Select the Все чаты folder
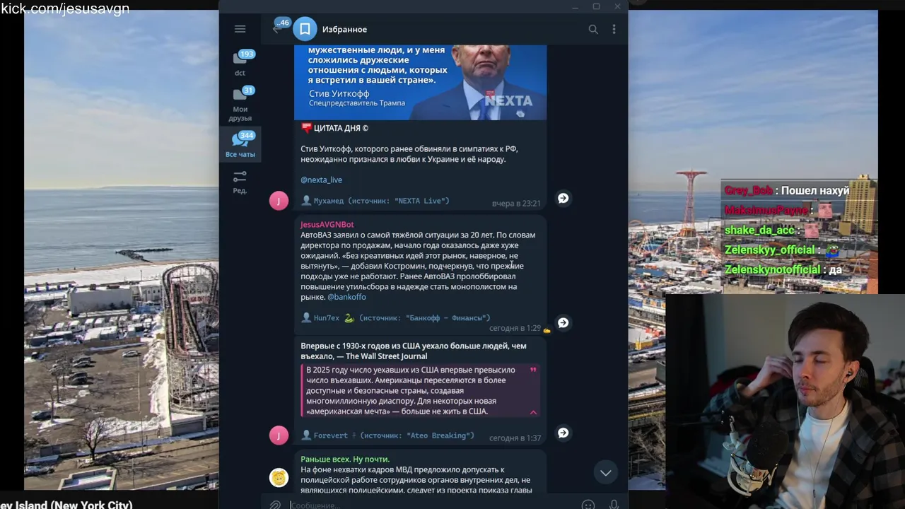 pyautogui.click(x=240, y=145)
